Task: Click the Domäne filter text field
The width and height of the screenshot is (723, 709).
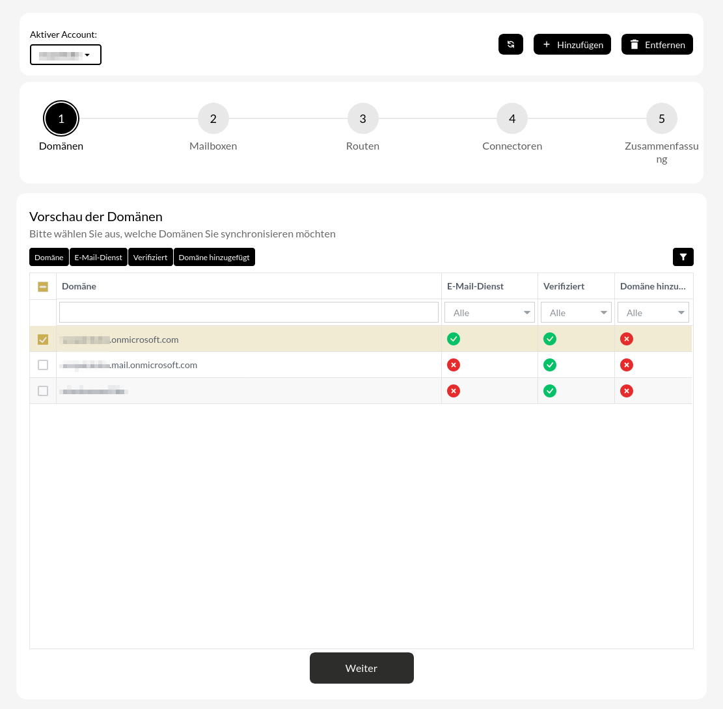Action: click(x=249, y=313)
